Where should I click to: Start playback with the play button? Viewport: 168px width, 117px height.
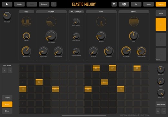pyautogui.click(x=7, y=4)
